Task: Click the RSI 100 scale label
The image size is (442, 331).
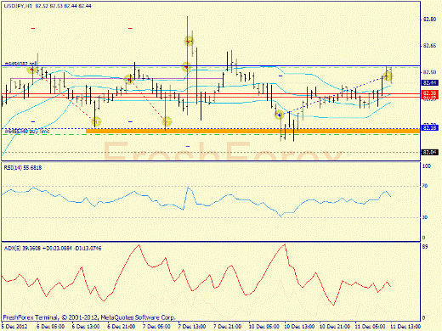Action: coord(427,166)
